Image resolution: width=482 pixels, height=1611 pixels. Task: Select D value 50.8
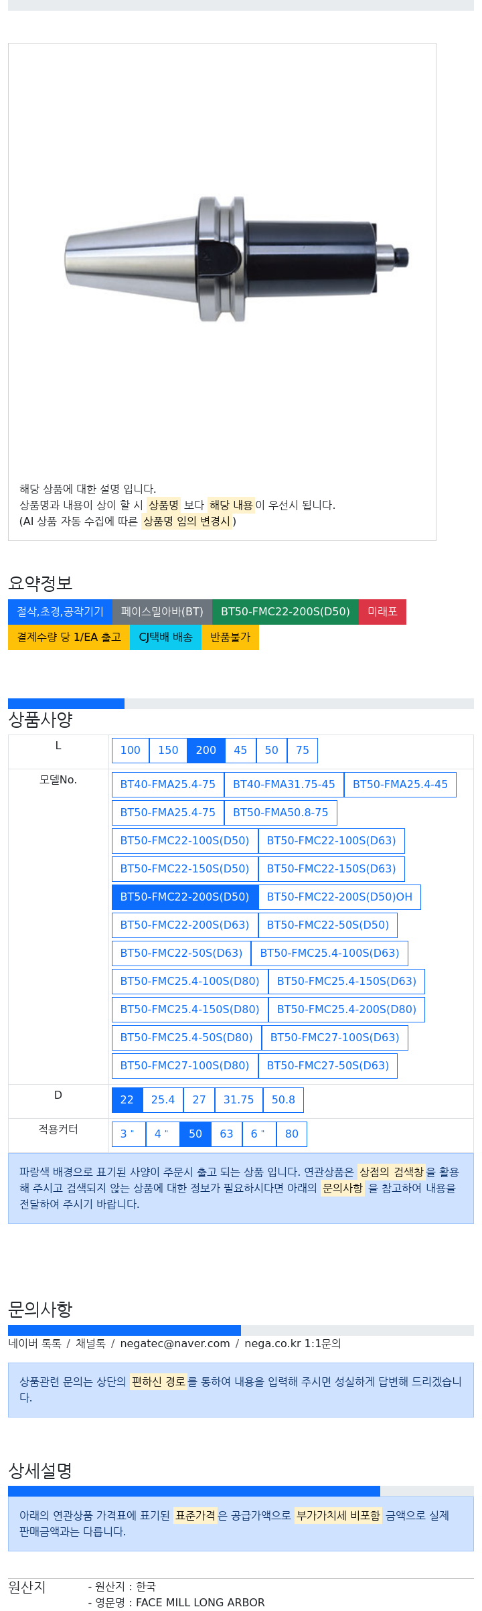[283, 1099]
